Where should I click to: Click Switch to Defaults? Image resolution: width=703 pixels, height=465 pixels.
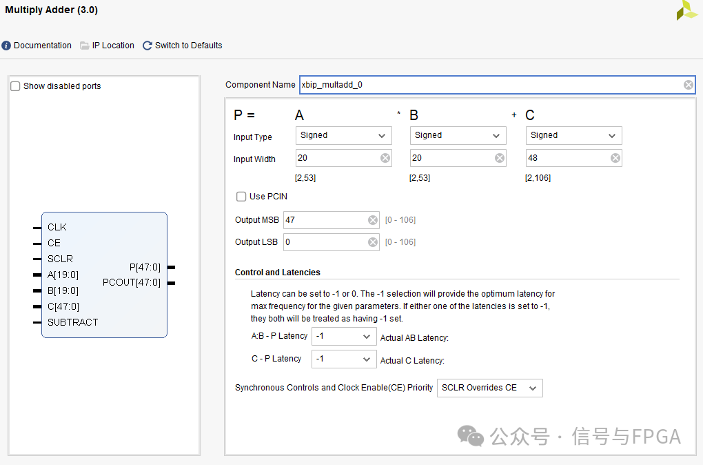(x=188, y=46)
